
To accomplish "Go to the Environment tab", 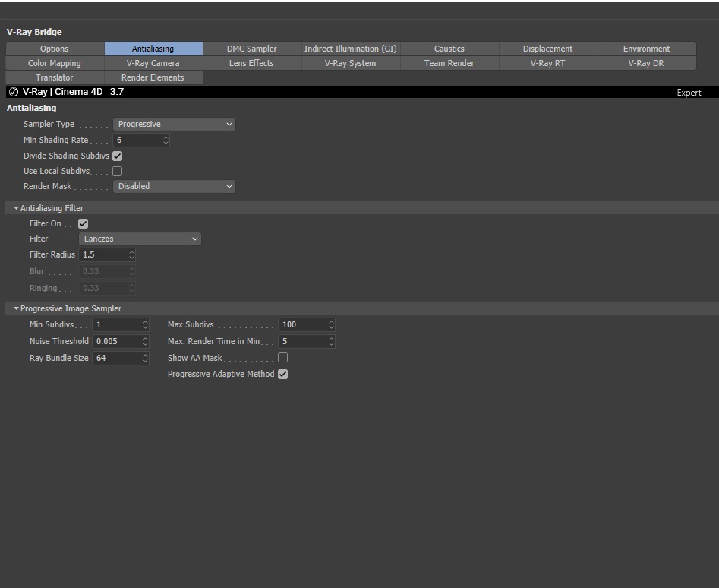I will (x=647, y=49).
